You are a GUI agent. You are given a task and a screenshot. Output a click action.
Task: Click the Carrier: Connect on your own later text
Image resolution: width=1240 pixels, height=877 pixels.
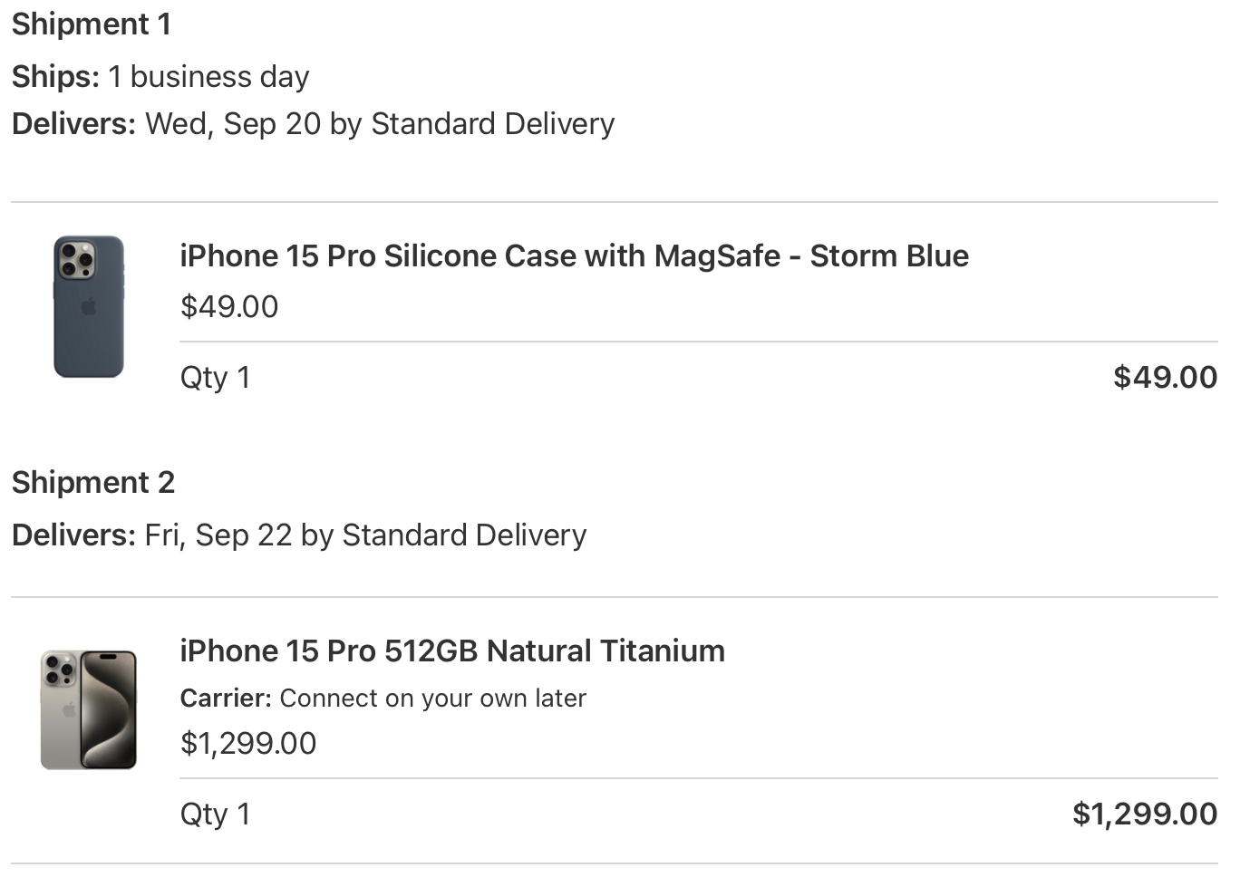(x=383, y=699)
